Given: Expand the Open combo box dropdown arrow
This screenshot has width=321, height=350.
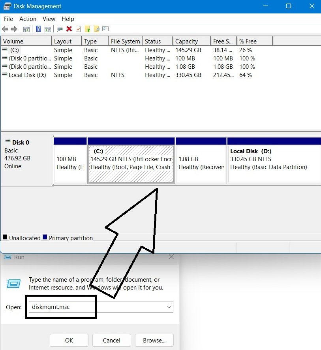Looking at the screenshot, I should (x=169, y=307).
